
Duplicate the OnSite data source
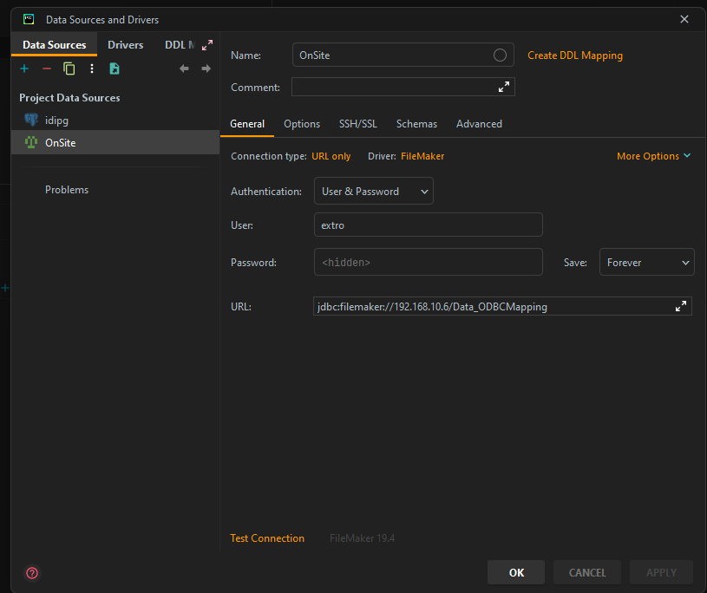pos(69,68)
